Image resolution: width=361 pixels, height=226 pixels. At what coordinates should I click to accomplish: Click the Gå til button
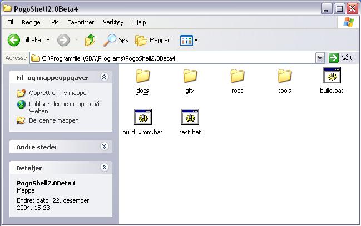(342, 58)
